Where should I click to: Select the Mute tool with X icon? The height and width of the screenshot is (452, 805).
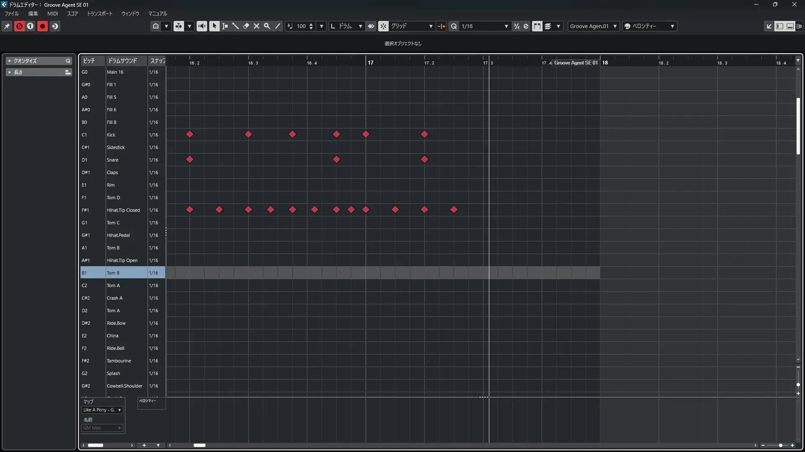(257, 26)
